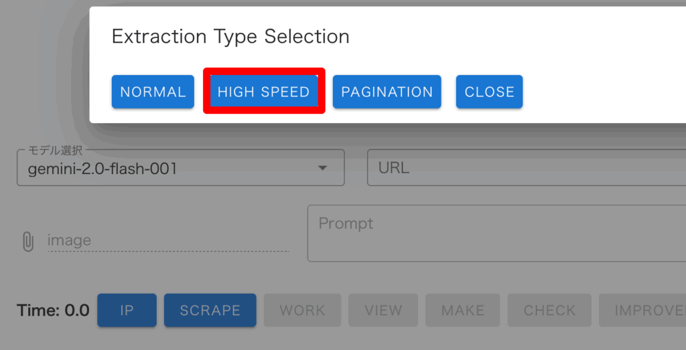Click the Time 0.0 timer label
Image resolution: width=686 pixels, height=350 pixels.
click(x=53, y=311)
